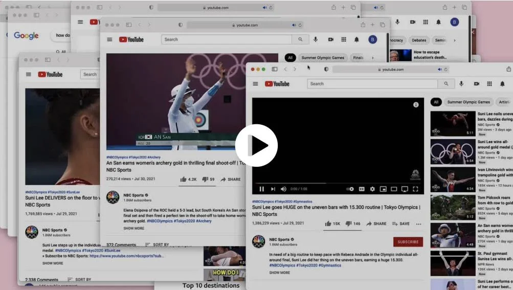Open 'Suni Lee wins all-around gold' thumbnail
Image resolution: width=513 pixels, height=290 pixels.
pyautogui.click(x=453, y=151)
